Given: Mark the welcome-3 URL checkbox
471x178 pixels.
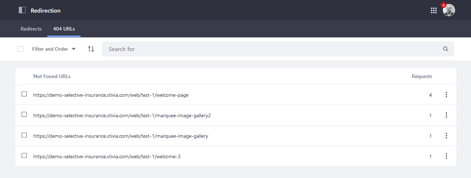Looking at the screenshot, I should pos(24,156).
